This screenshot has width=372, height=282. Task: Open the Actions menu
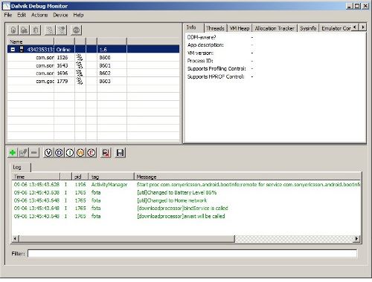coord(39,15)
